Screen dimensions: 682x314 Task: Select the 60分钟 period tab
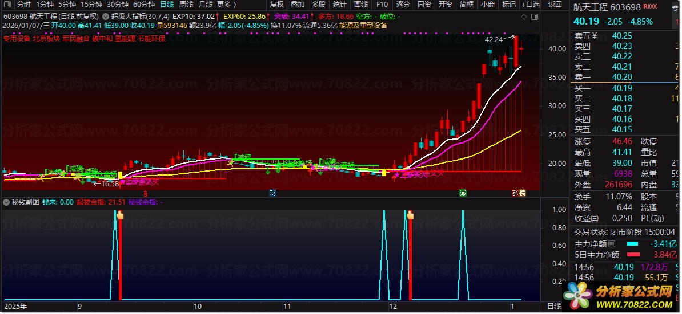click(143, 5)
